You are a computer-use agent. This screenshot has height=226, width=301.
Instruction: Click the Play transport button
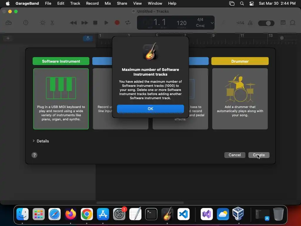pos(106,23)
